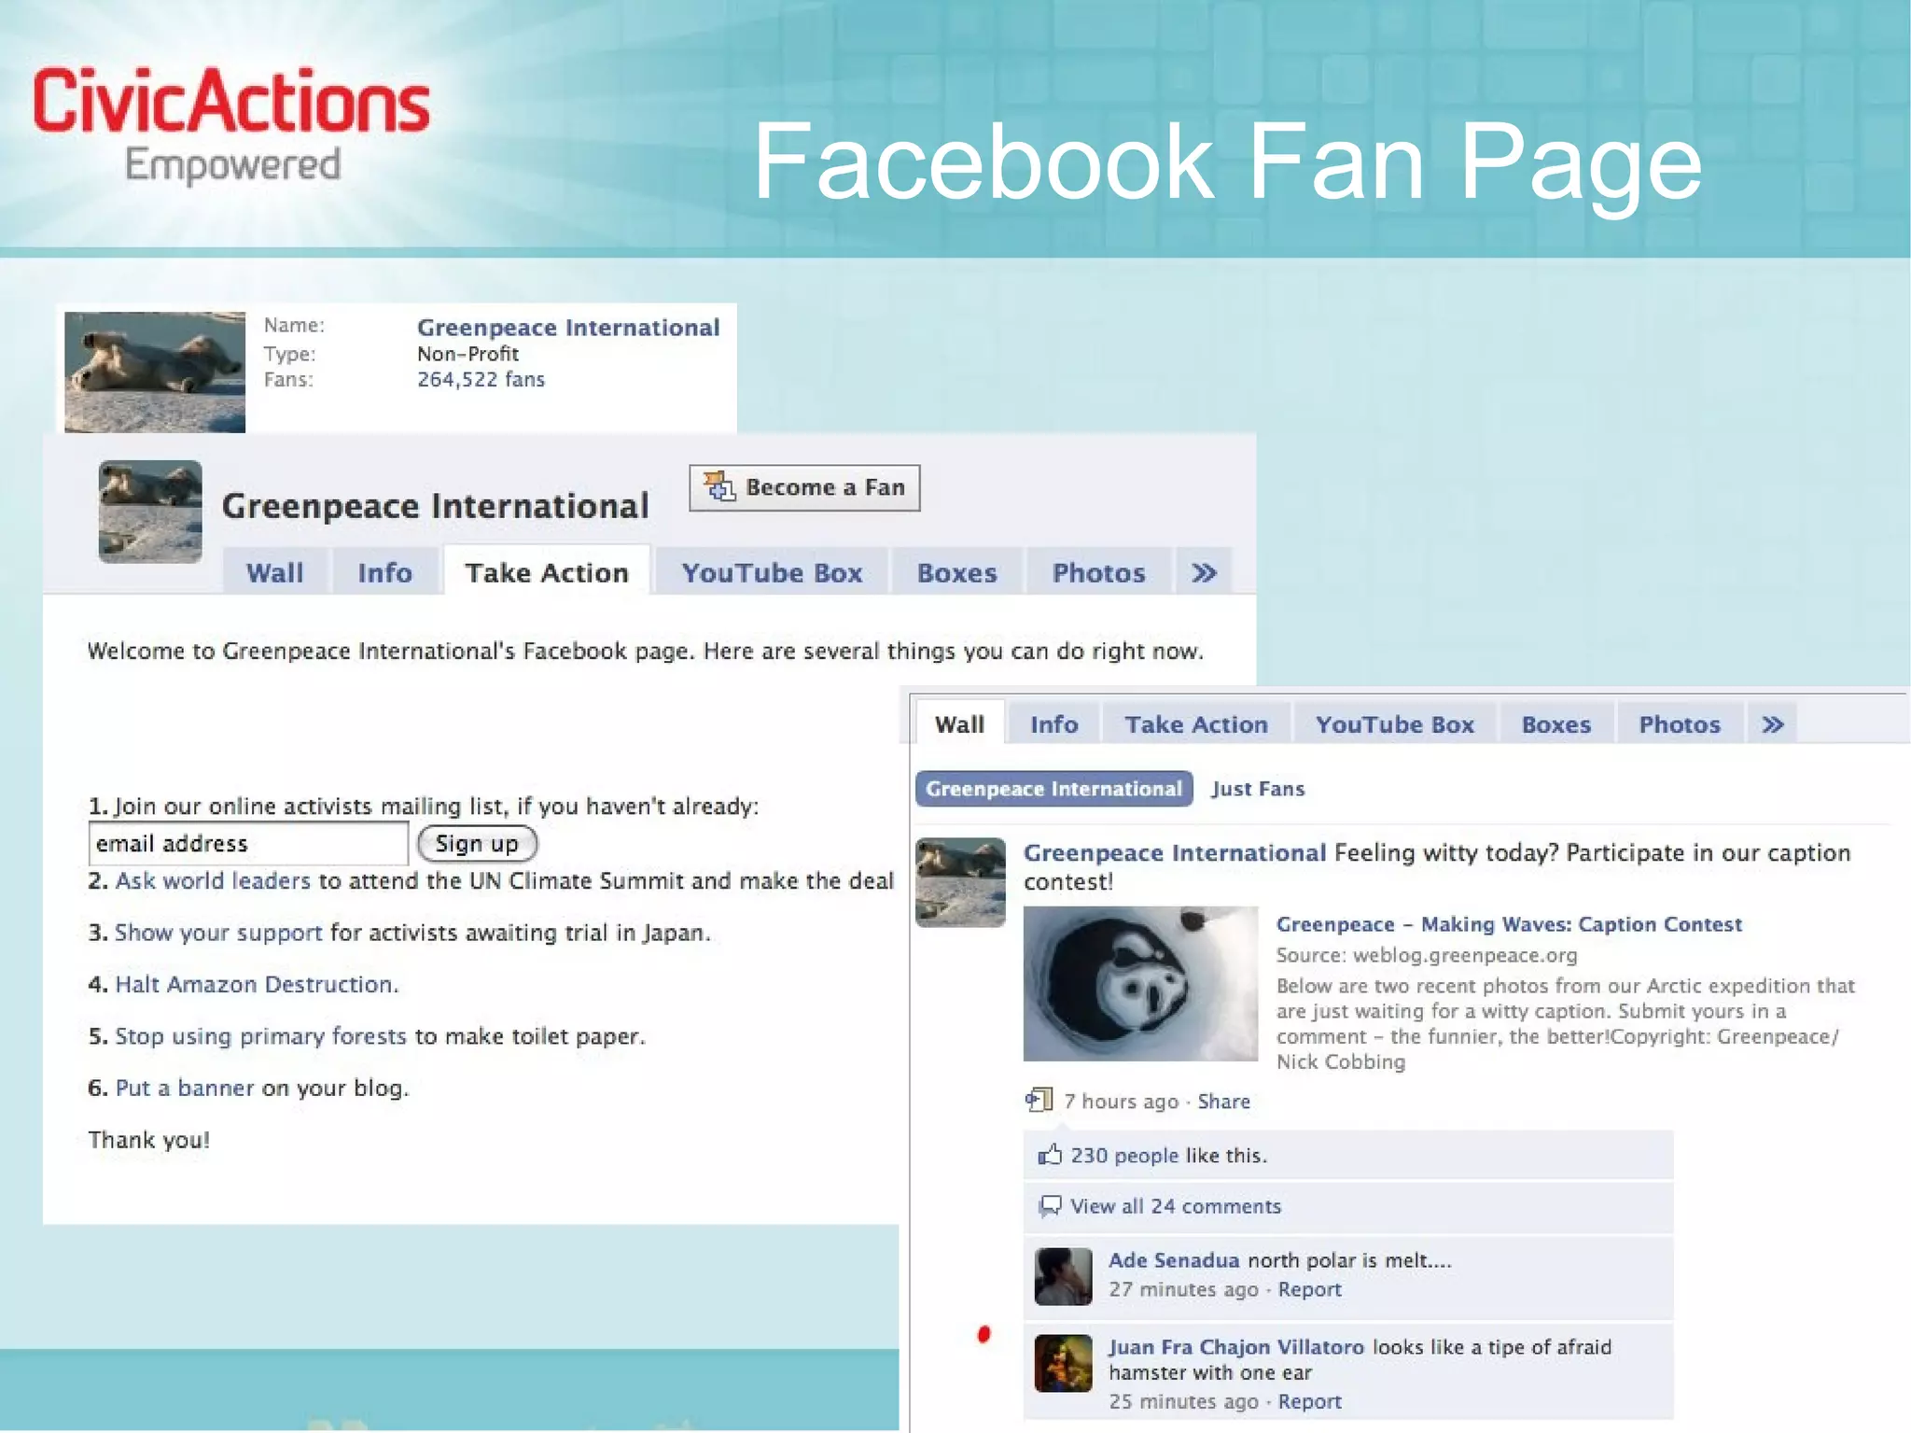The image size is (1911, 1433).
Task: Open YouTube Box tab in the lower wall panel
Action: [1395, 724]
